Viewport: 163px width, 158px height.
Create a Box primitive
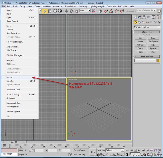coord(140,38)
